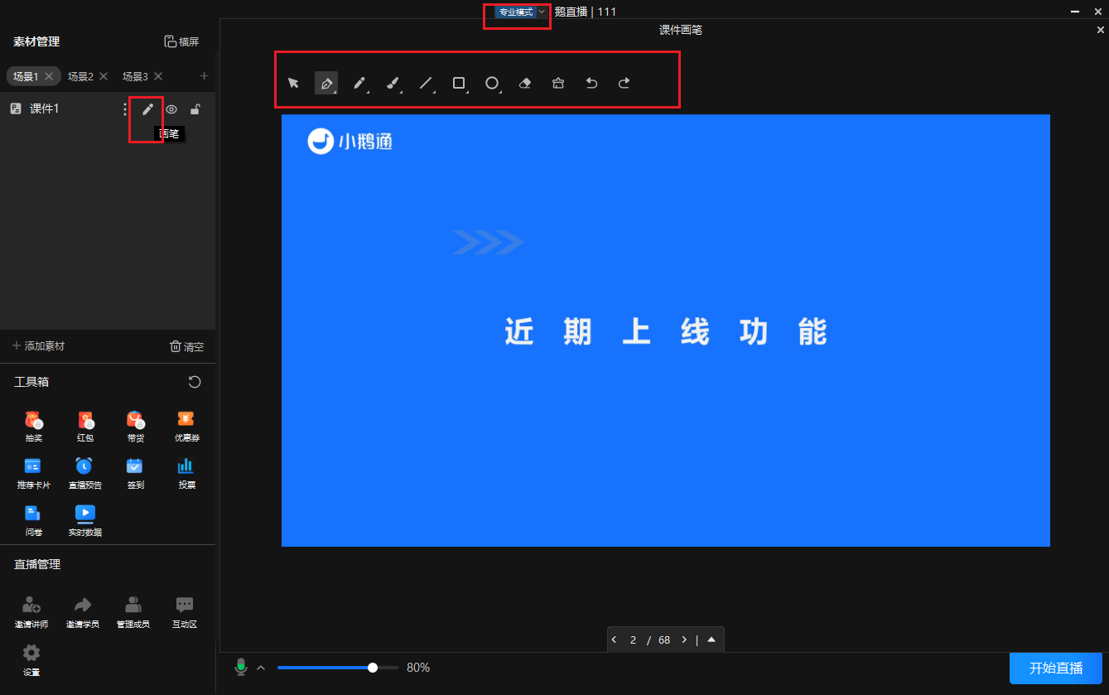This screenshot has height=695, width=1109.
Task: Collapse the page navigation with the up arrow
Action: 711,639
